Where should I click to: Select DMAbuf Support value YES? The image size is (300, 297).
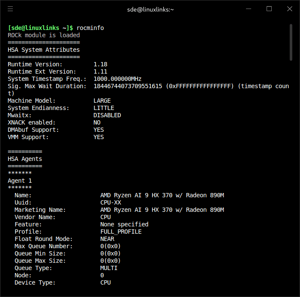coord(99,130)
